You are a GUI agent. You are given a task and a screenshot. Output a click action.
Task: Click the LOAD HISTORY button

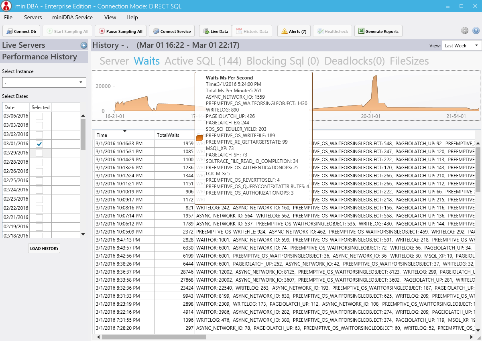(44, 248)
